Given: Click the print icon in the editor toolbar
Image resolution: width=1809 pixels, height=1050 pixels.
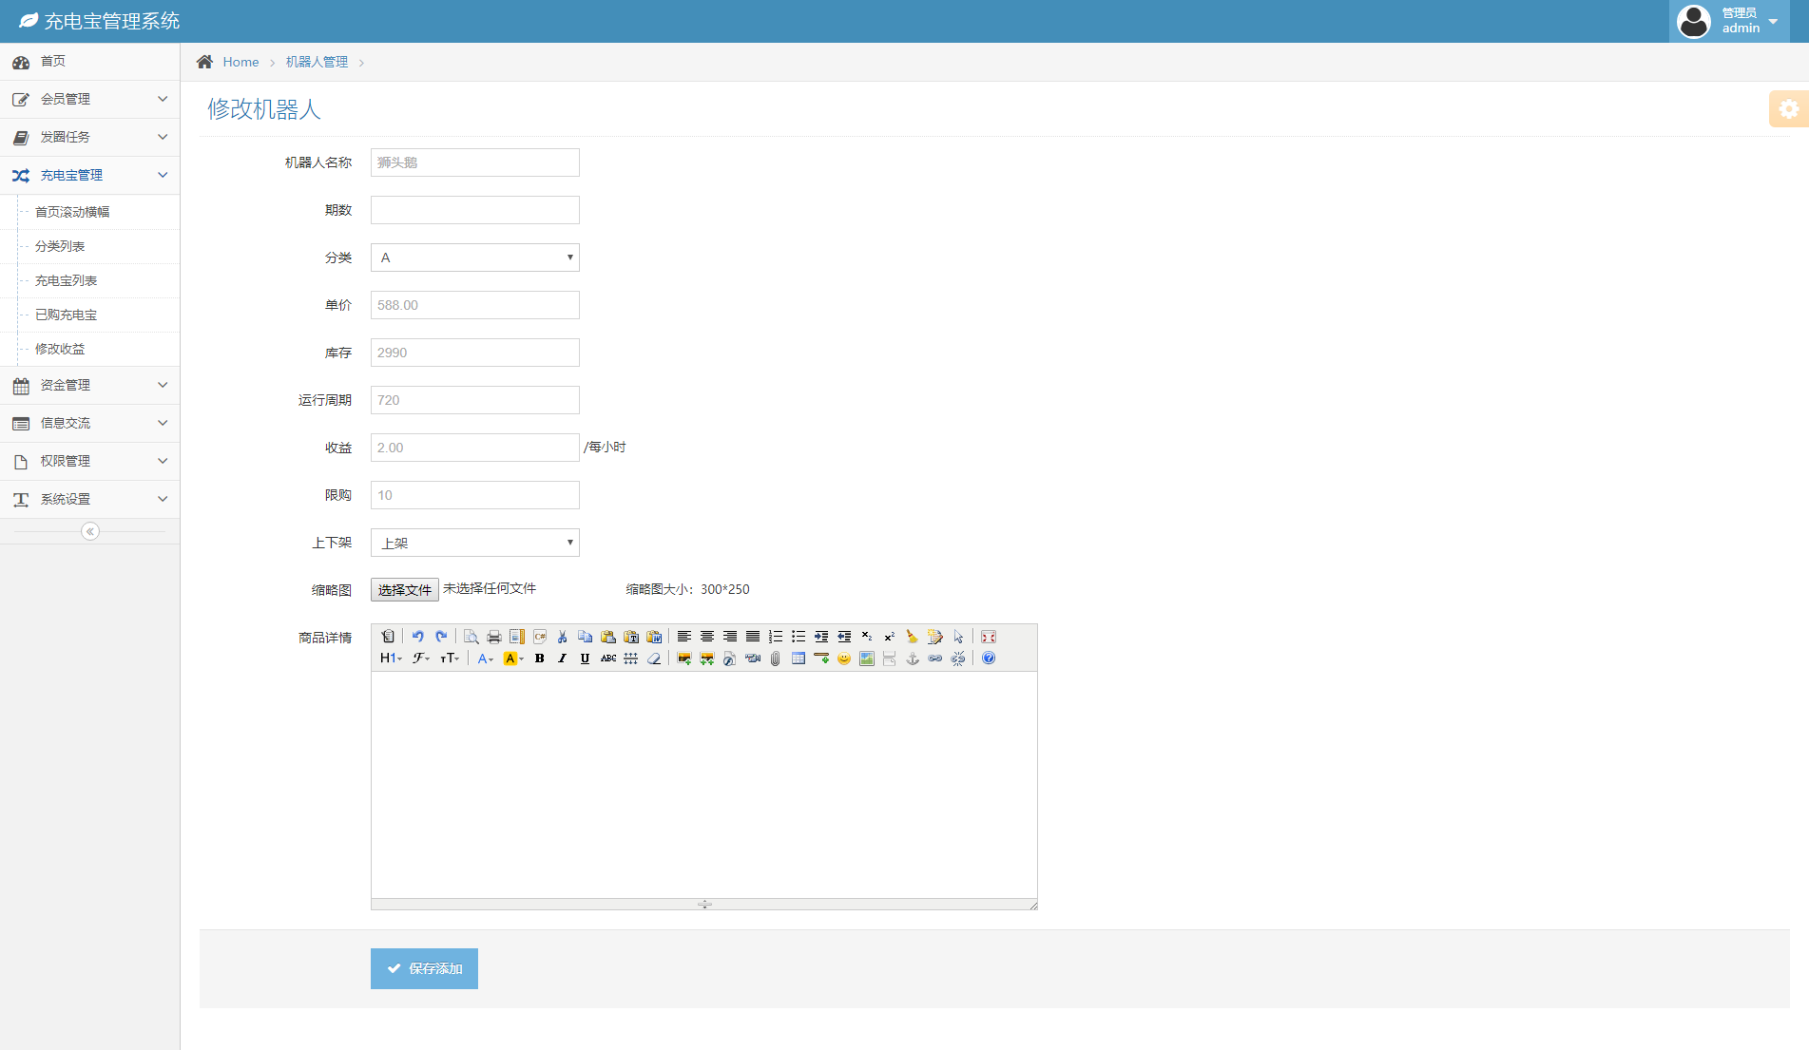Looking at the screenshot, I should point(493,637).
